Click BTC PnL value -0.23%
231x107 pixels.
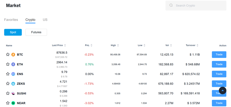click(x=89, y=55)
